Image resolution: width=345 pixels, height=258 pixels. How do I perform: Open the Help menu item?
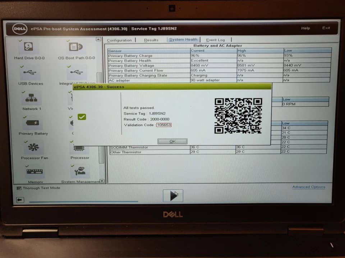[305, 28]
